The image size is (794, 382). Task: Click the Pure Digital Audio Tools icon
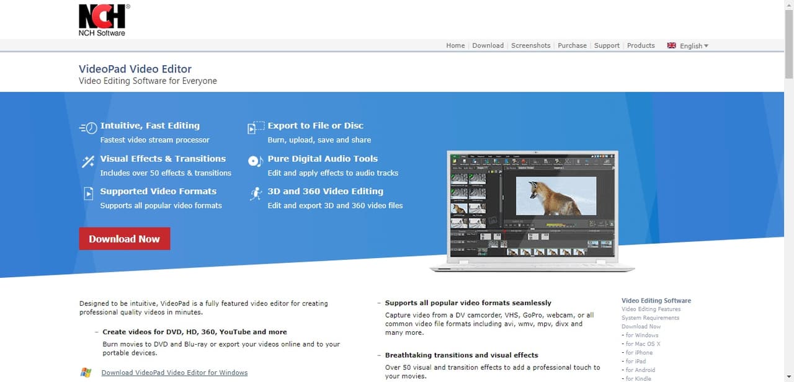tap(256, 161)
